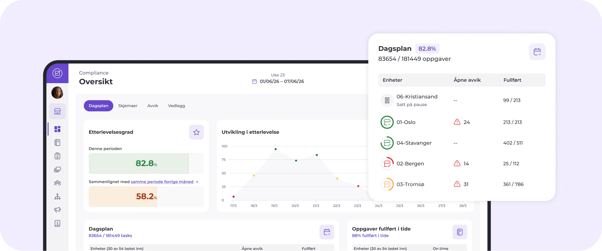Click the 'samme periode forrige måned' link

(162, 182)
